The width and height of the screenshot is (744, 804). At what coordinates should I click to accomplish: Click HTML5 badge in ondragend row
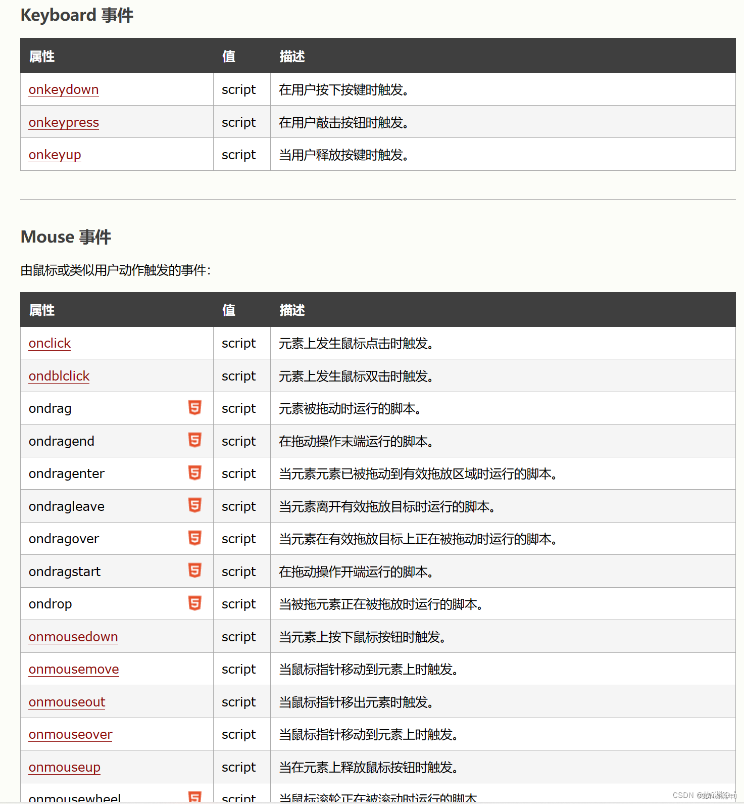coord(195,440)
